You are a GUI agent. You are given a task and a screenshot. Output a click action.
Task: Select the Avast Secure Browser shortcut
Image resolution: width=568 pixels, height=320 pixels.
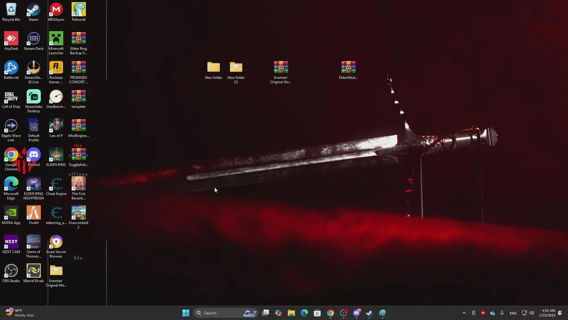(x=56, y=247)
